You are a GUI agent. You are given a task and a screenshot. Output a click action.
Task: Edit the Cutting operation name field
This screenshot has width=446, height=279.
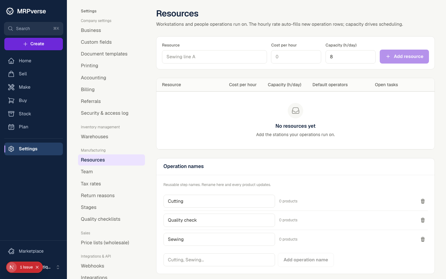(x=219, y=201)
